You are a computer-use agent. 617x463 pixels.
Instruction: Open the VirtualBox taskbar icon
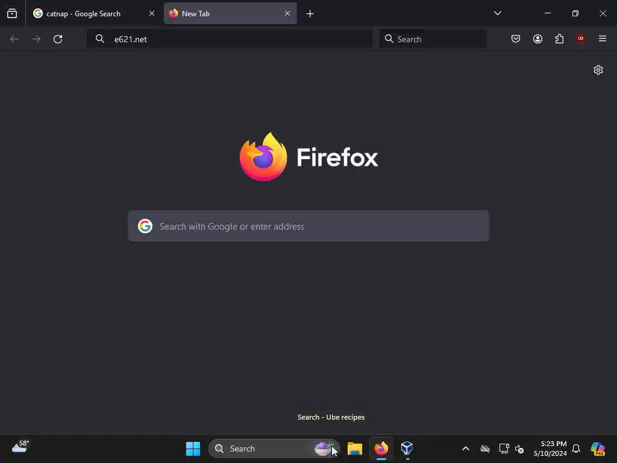[407, 449]
